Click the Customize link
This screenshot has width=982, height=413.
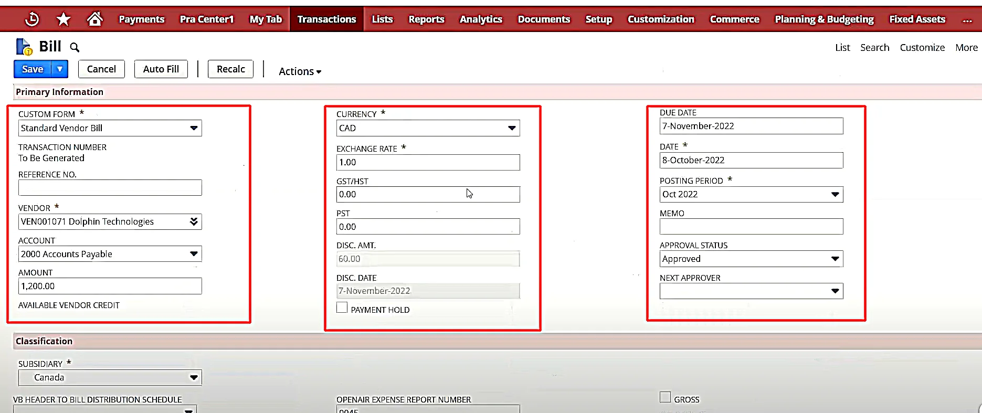click(922, 48)
